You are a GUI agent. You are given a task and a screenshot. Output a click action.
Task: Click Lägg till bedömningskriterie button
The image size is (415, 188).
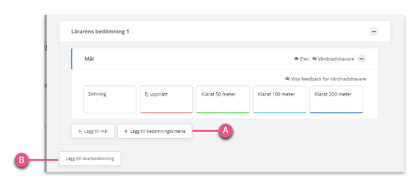pos(155,131)
